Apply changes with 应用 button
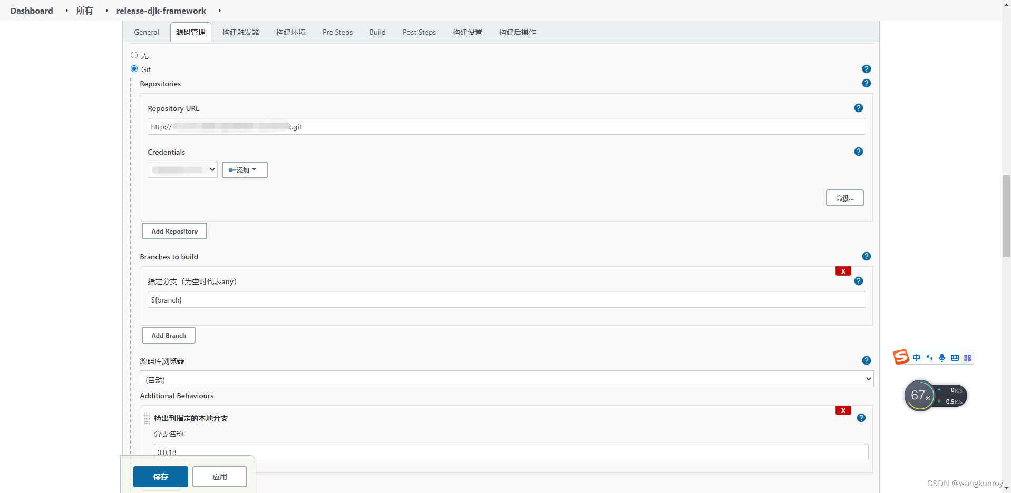Viewport: 1011px width, 493px height. tap(220, 477)
